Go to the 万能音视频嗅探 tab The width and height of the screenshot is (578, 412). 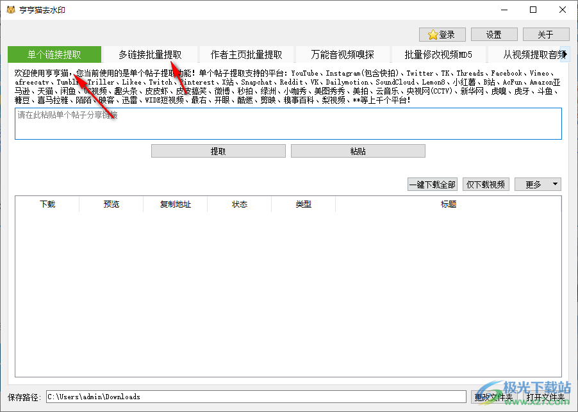pyautogui.click(x=342, y=54)
